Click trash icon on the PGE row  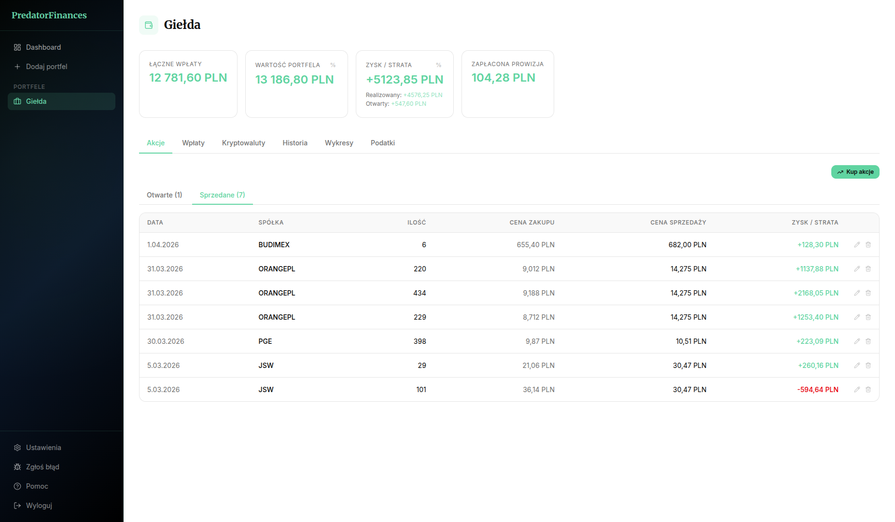tap(868, 341)
